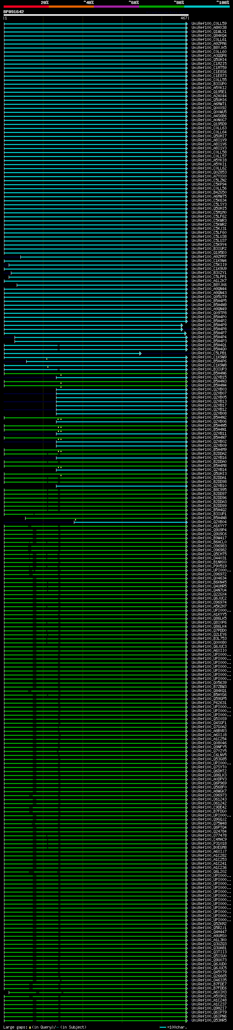The image size is (233, 1030).
Task: Select hit label UniRef100_C5LPB1
Action: pyautogui.click(x=209, y=353)
